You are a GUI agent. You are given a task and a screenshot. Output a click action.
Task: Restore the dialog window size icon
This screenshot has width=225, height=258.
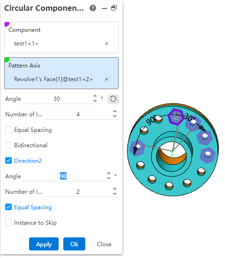pyautogui.click(x=114, y=8)
